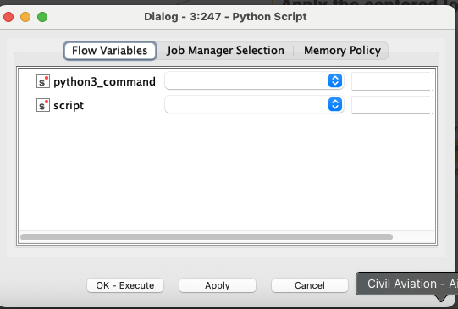
Task: Click the script new variable input field
Action: 392,105
